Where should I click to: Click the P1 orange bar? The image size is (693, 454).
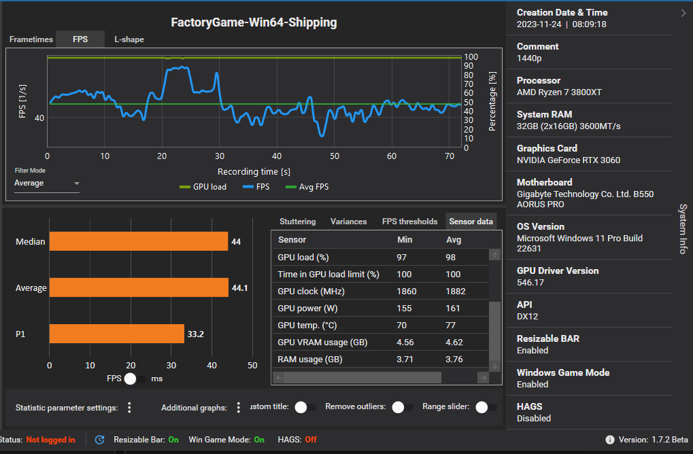tap(117, 334)
